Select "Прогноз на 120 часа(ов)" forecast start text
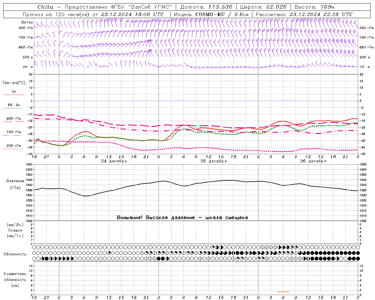This screenshot has width=375, height=300. 57,14
